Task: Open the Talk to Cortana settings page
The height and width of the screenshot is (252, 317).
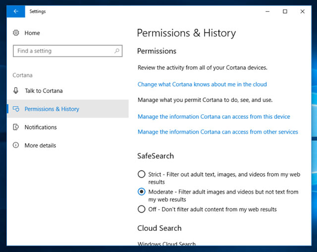Action: (x=44, y=91)
